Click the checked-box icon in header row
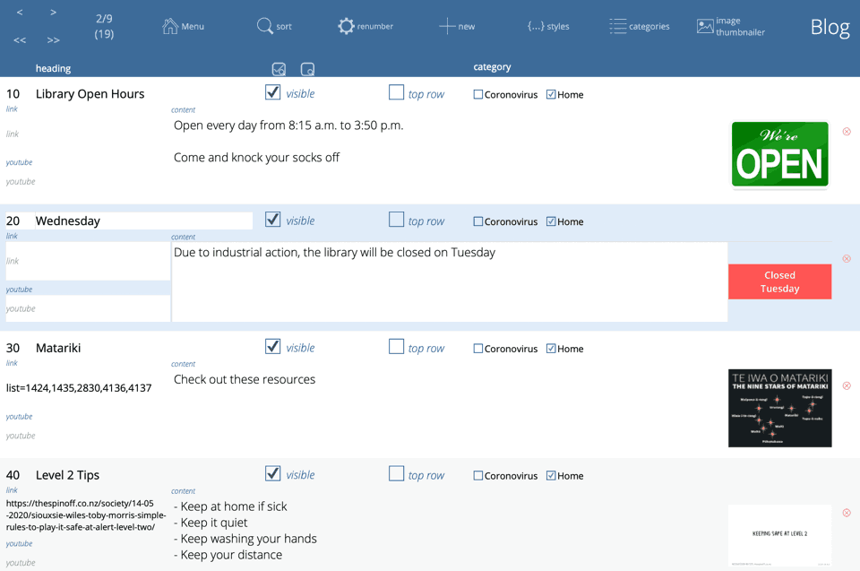The width and height of the screenshot is (860, 571). coord(279,69)
